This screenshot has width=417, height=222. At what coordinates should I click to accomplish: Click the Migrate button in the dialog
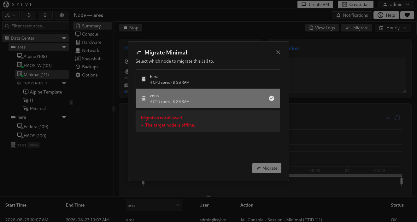click(267, 168)
